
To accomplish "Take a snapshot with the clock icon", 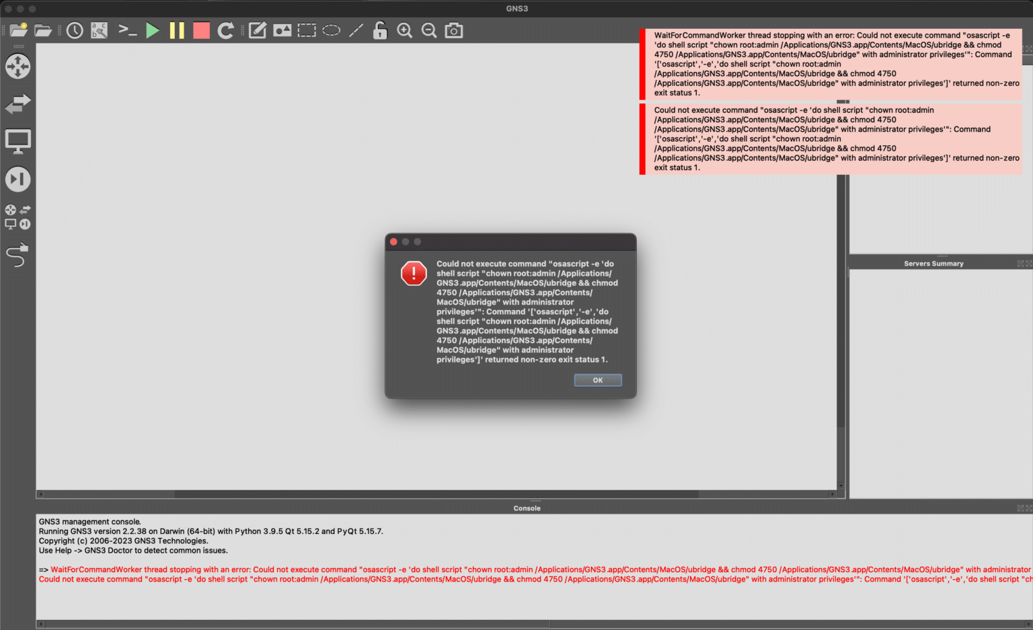I will click(75, 30).
